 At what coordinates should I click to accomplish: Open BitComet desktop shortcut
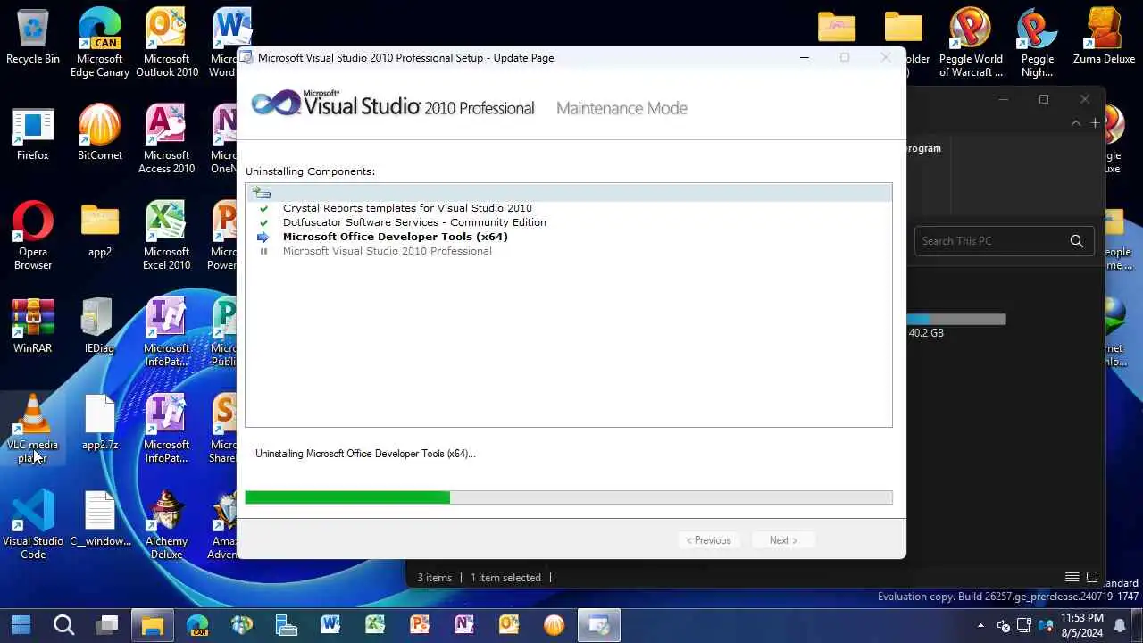(99, 134)
